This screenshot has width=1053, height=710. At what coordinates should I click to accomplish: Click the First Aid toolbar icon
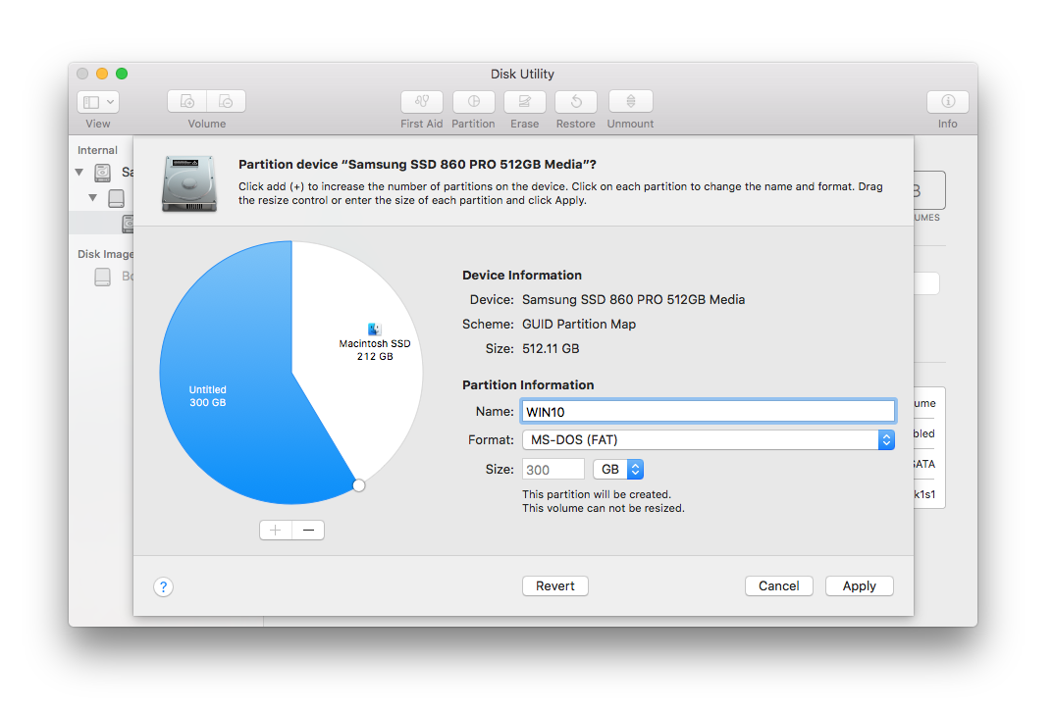(x=422, y=101)
